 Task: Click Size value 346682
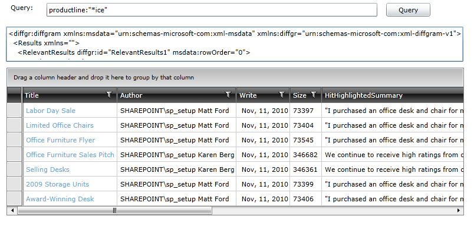click(305, 155)
